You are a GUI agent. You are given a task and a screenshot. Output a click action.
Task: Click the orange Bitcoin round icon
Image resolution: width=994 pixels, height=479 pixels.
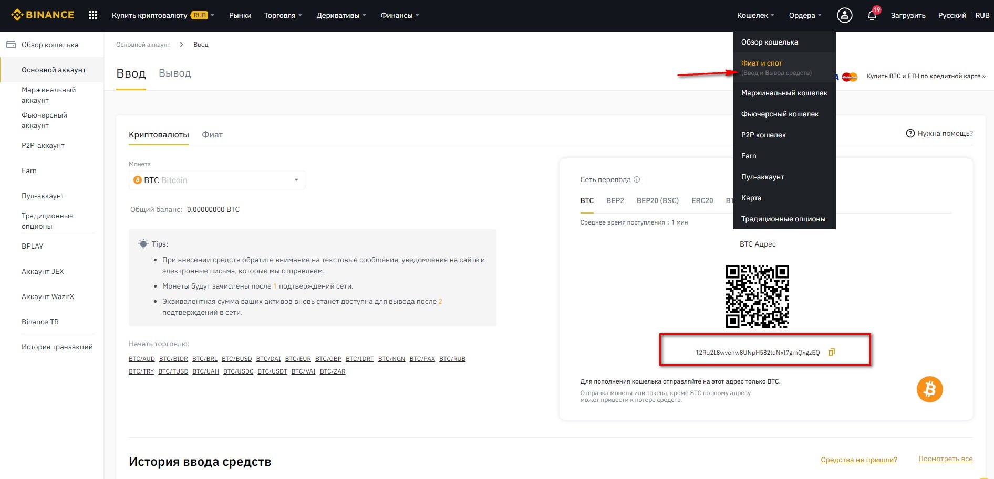pyautogui.click(x=929, y=389)
